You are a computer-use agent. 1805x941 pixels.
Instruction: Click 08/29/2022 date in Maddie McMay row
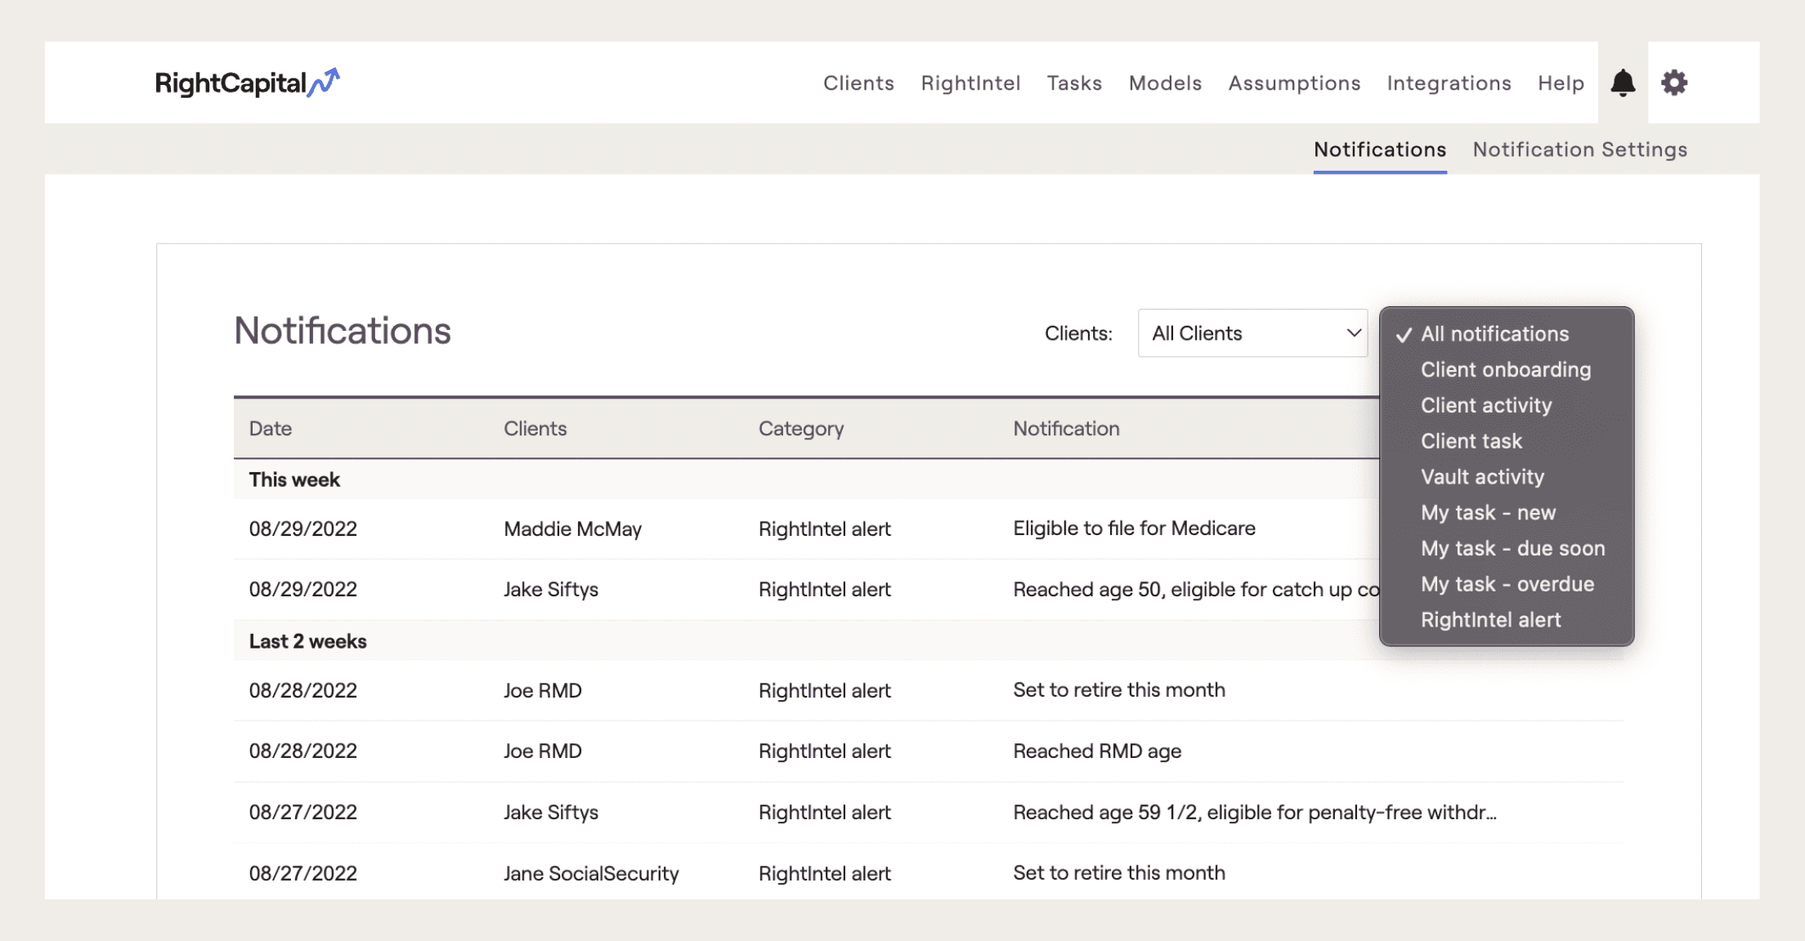tap(302, 529)
